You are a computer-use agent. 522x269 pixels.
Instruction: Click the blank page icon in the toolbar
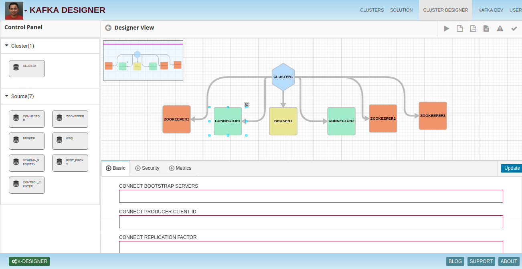tap(460, 28)
